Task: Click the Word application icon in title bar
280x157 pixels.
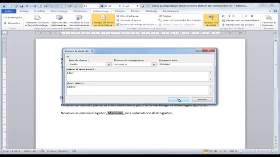Action: point(4,6)
